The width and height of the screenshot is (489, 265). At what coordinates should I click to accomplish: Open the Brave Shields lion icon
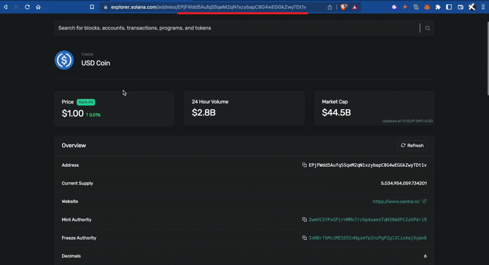(x=344, y=7)
